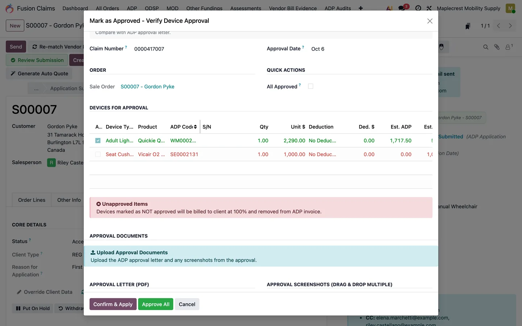Click the Claim Number help question mark
Screen dimensions: 522x326
(126, 47)
